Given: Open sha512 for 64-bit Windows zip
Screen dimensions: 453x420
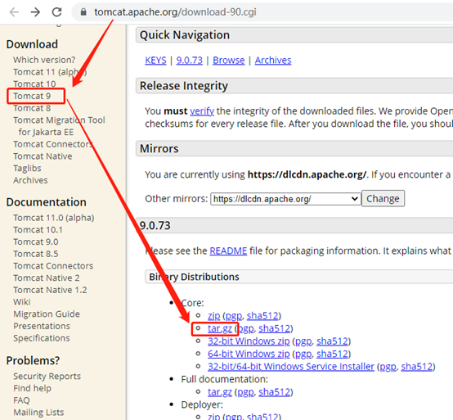Looking at the screenshot, I should coord(332,354).
